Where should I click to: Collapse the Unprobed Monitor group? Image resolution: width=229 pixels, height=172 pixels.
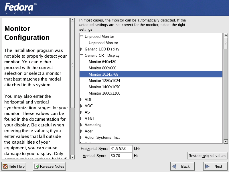82,36
